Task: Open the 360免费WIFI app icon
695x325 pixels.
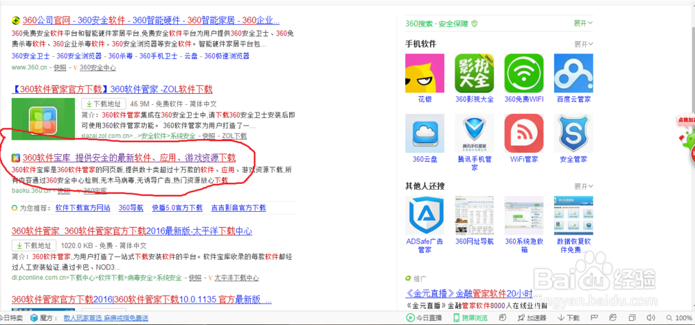Action: coord(524,73)
